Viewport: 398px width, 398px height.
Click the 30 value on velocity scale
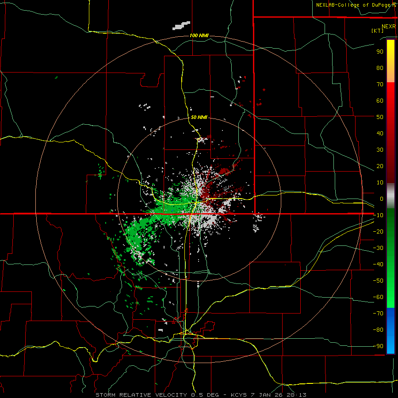point(380,150)
